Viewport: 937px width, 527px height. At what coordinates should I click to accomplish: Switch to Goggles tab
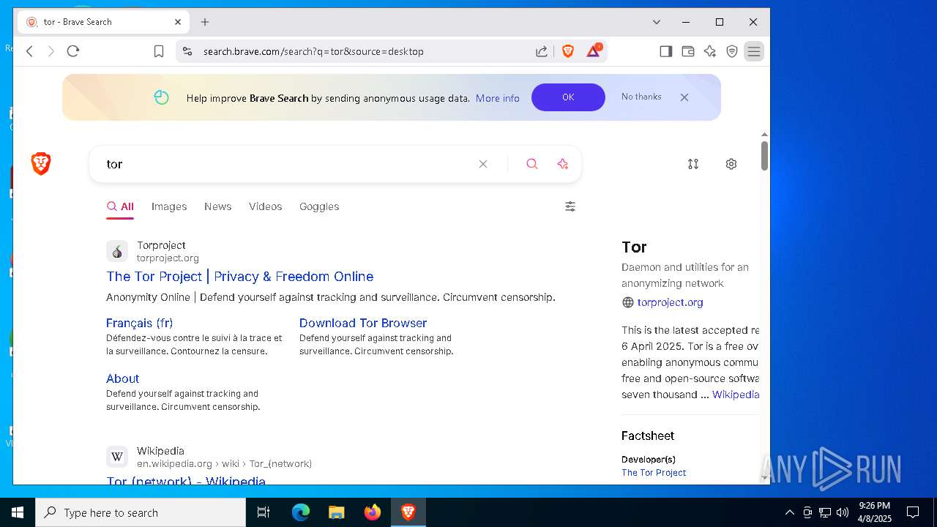pyautogui.click(x=319, y=206)
